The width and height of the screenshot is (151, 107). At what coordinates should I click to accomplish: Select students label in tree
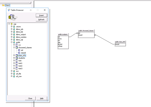[x=22, y=58]
